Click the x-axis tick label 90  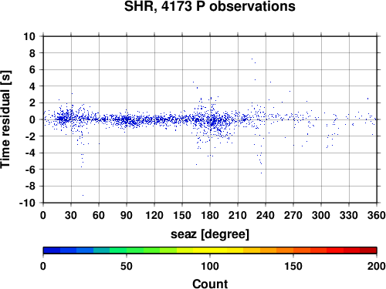tap(127, 215)
